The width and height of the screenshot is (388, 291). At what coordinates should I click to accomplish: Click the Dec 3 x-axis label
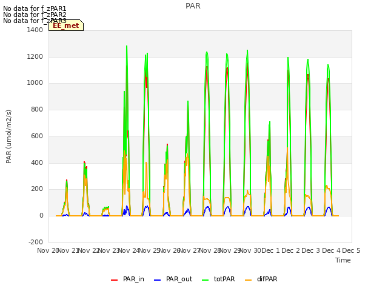click(311, 250)
